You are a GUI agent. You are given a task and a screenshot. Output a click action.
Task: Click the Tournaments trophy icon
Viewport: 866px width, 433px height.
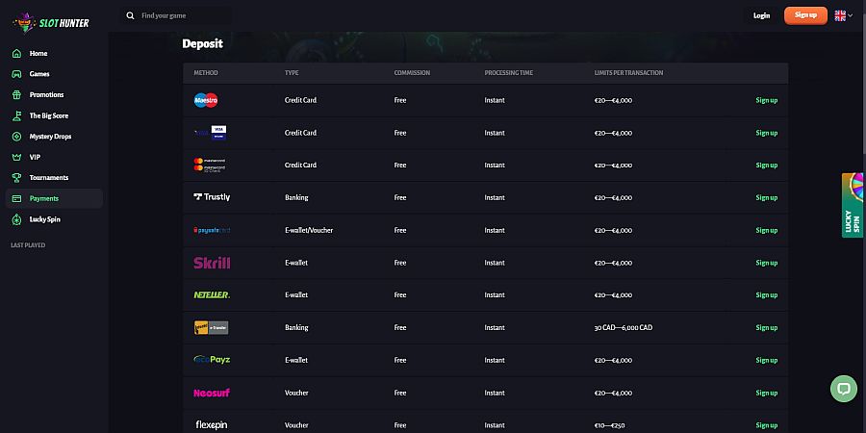[16, 178]
